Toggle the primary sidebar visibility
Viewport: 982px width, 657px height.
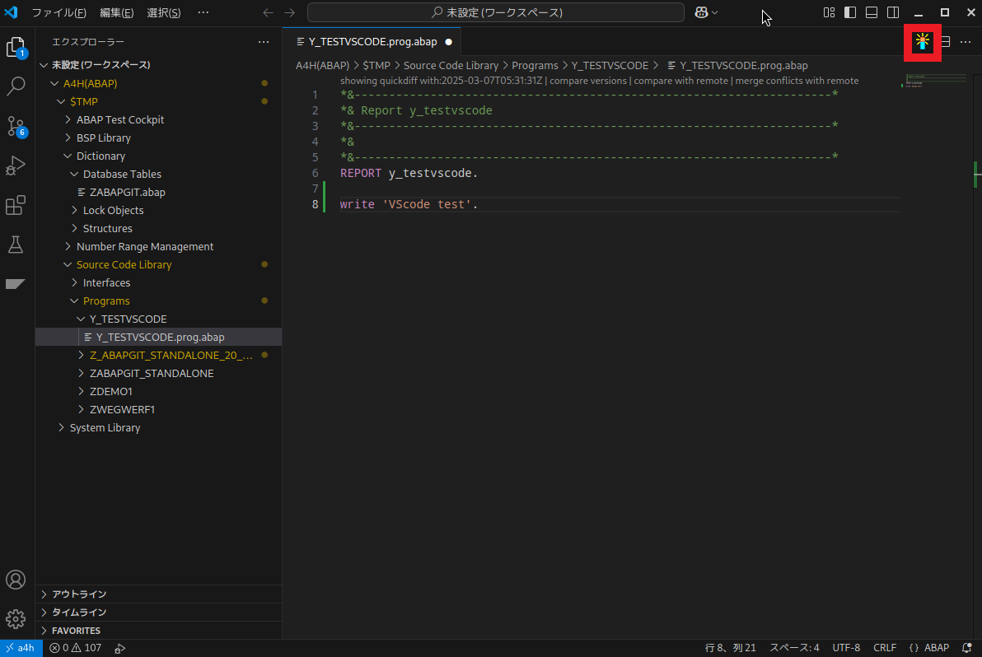click(849, 12)
